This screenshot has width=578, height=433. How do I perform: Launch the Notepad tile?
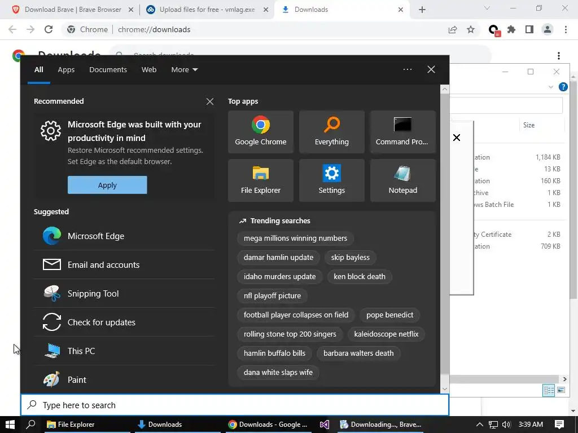point(403,180)
